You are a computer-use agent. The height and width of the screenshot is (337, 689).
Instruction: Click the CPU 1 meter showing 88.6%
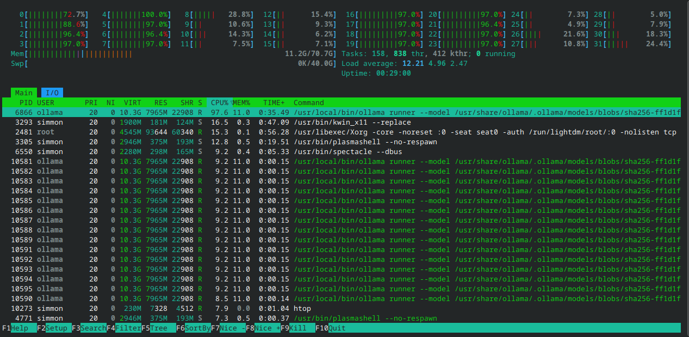click(x=54, y=24)
